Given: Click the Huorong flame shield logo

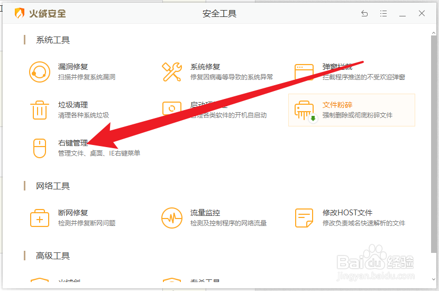Looking at the screenshot, I should tap(20, 13).
